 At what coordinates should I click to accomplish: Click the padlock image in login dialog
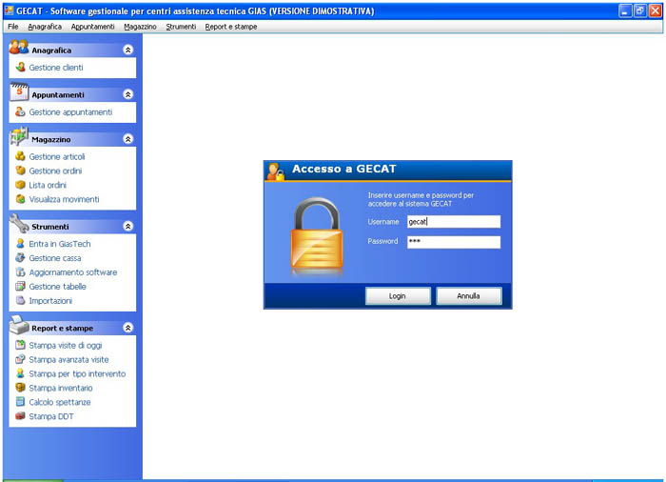(317, 234)
